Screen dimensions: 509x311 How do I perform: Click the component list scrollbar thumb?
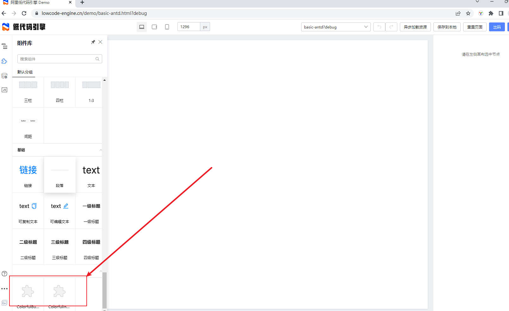[x=104, y=290]
